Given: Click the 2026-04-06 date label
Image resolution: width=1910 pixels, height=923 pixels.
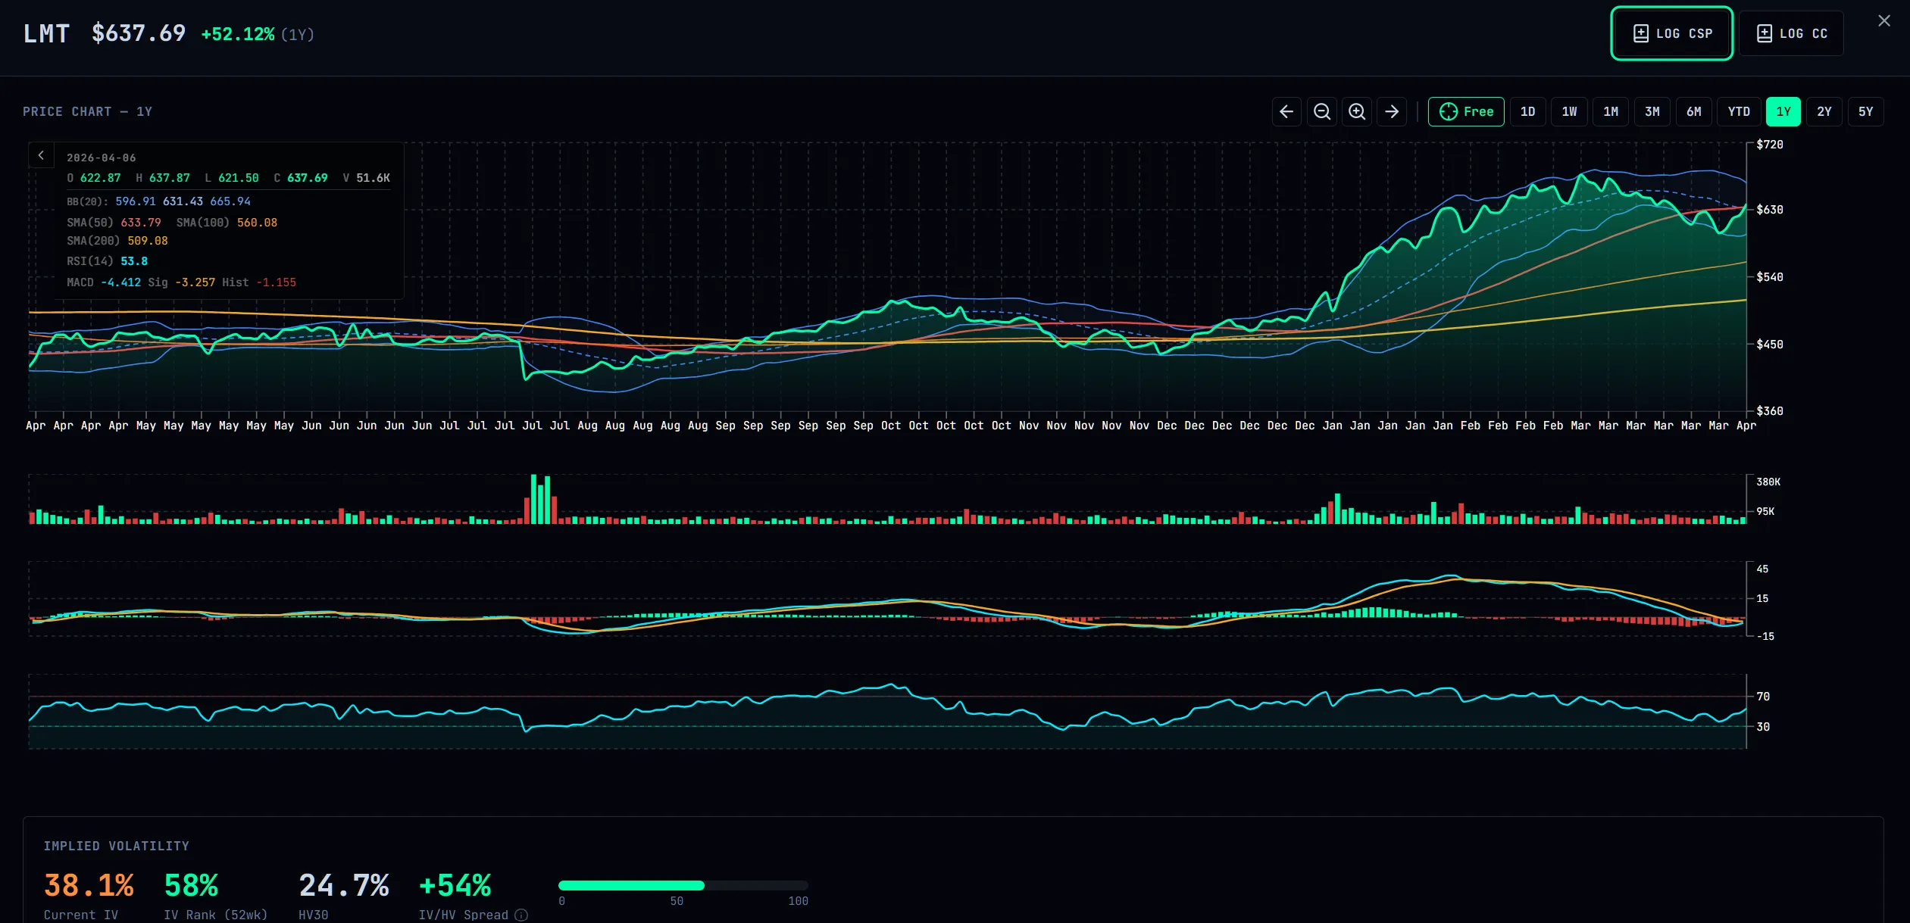Looking at the screenshot, I should (102, 157).
